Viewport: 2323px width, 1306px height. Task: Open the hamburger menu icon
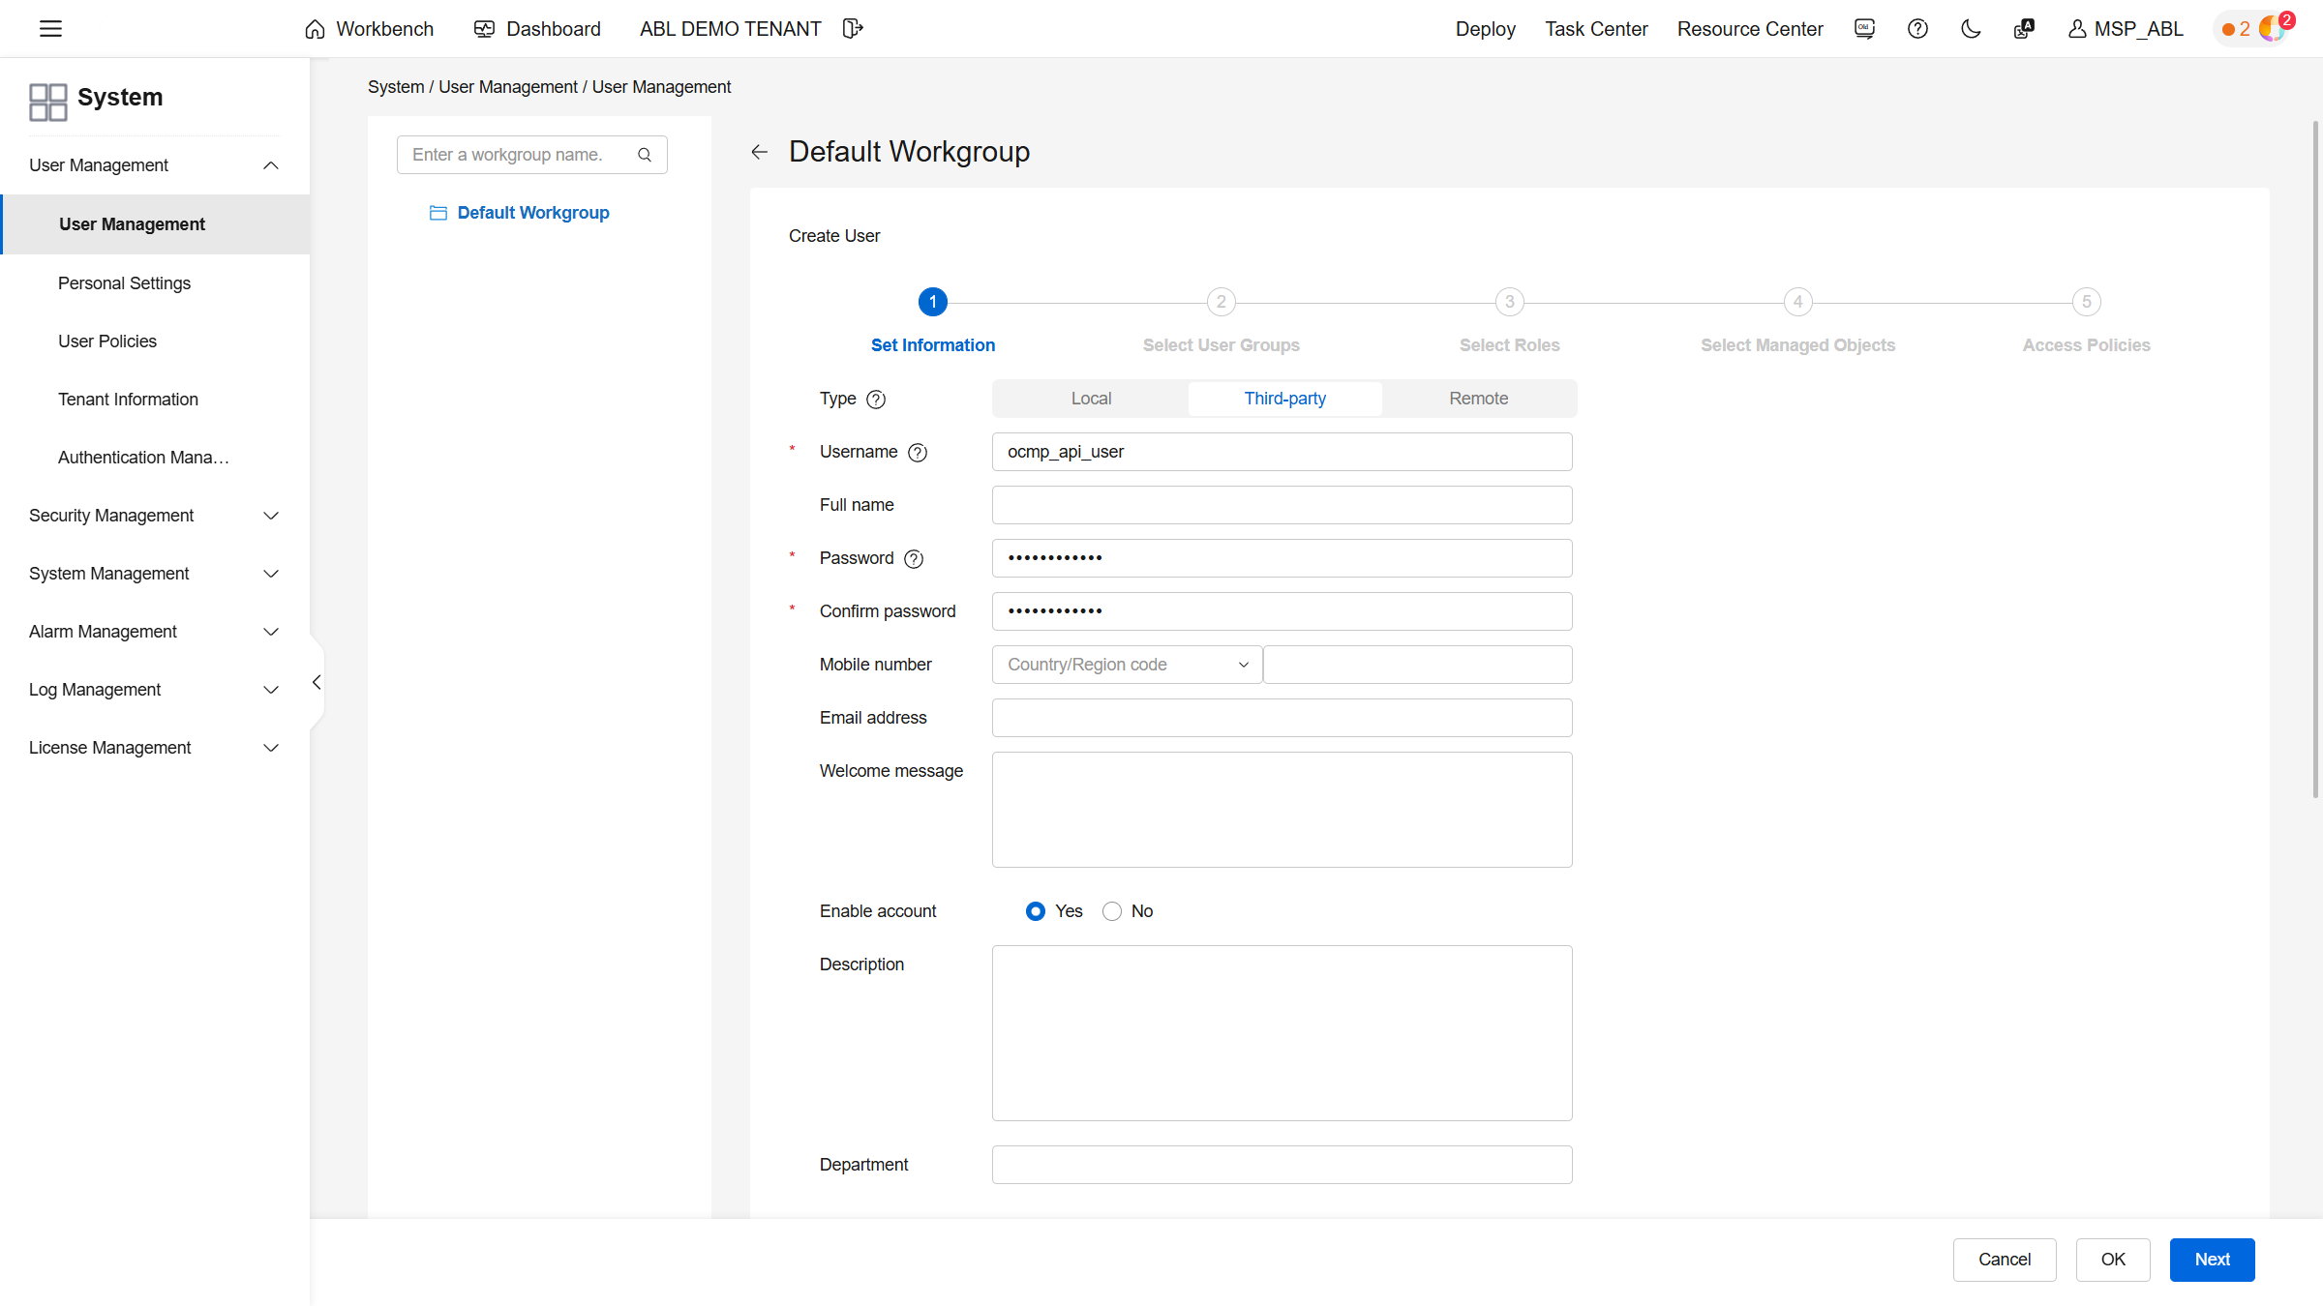click(x=50, y=29)
